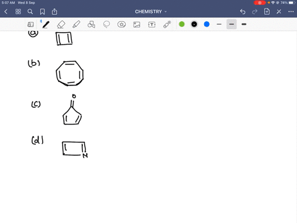Select the Highlighter tool
The height and width of the screenshot is (223, 297).
click(x=76, y=24)
